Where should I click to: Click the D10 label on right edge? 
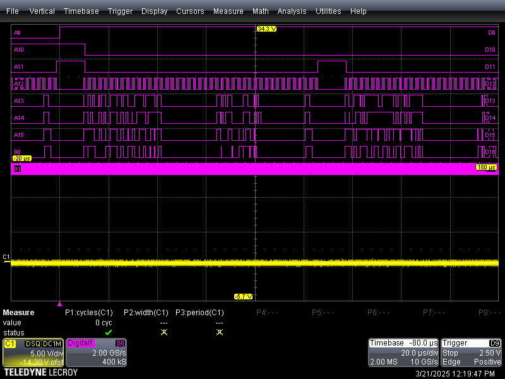(x=490, y=50)
